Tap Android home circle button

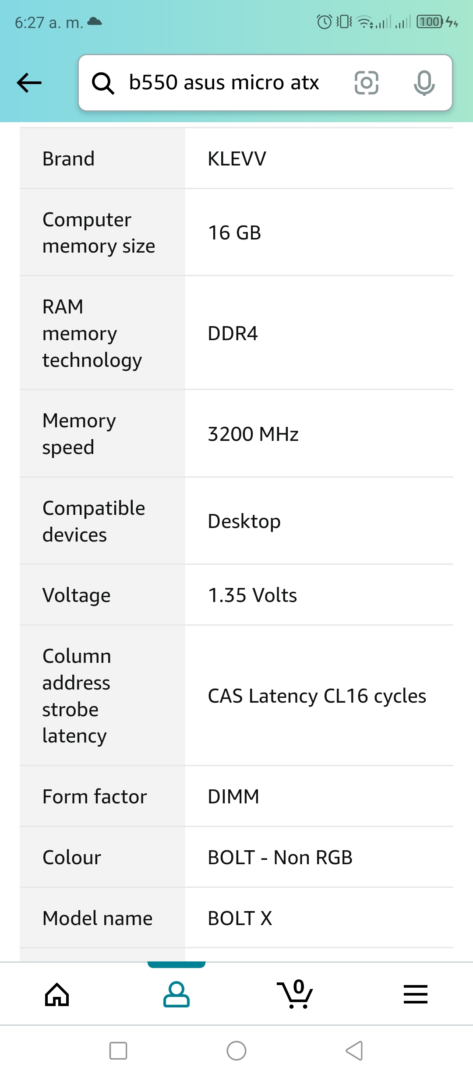[236, 1051]
